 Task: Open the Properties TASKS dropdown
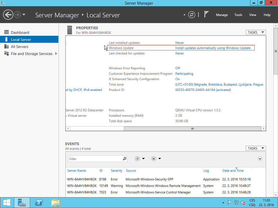coord(256,32)
